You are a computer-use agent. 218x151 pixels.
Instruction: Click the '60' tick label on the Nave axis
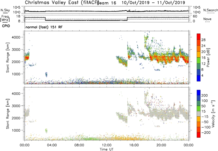[195, 16]
